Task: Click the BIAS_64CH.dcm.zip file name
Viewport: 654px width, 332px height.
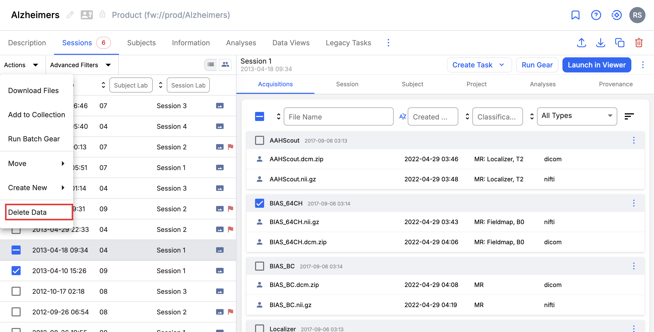Action: coord(298,242)
